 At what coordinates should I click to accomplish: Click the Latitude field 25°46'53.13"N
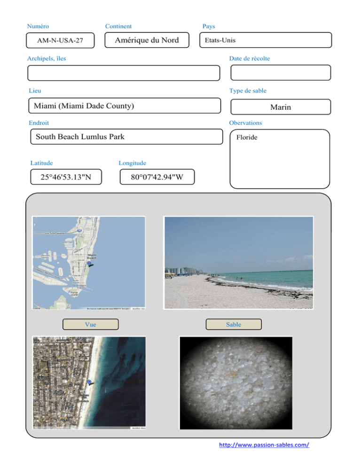click(x=66, y=177)
